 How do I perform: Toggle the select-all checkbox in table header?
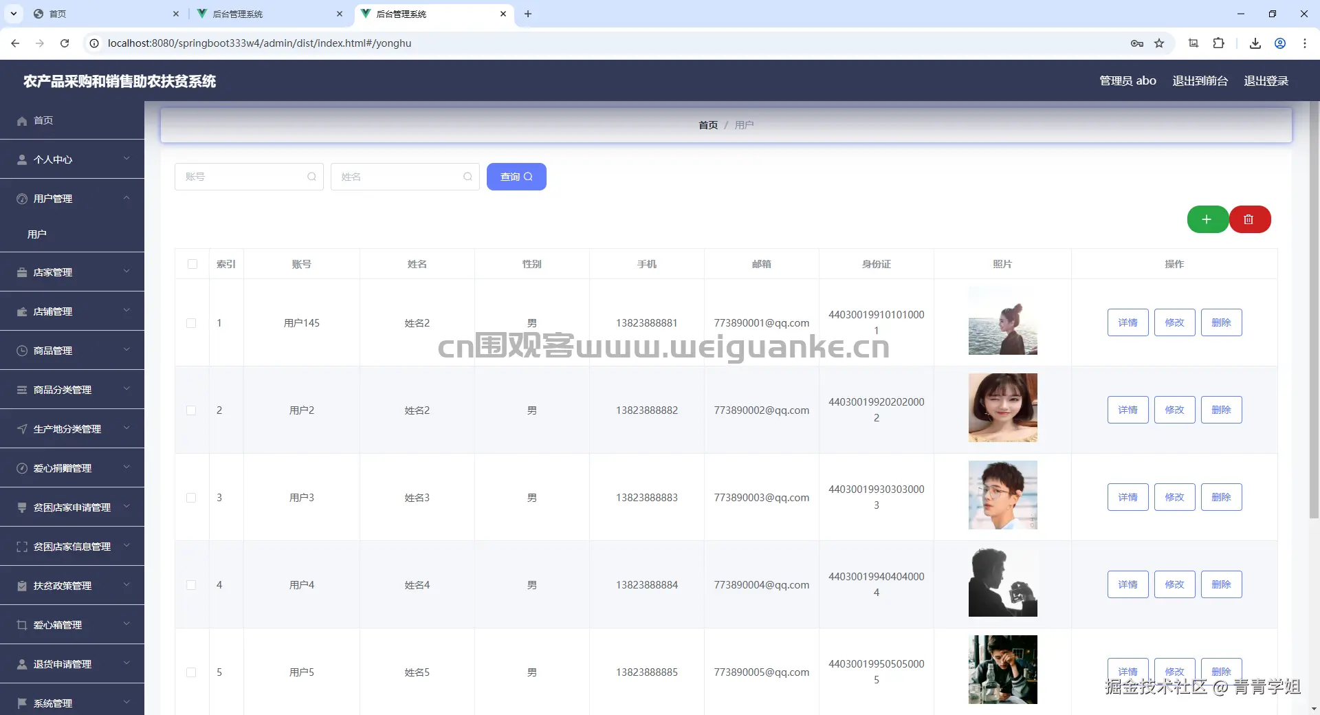click(x=192, y=265)
